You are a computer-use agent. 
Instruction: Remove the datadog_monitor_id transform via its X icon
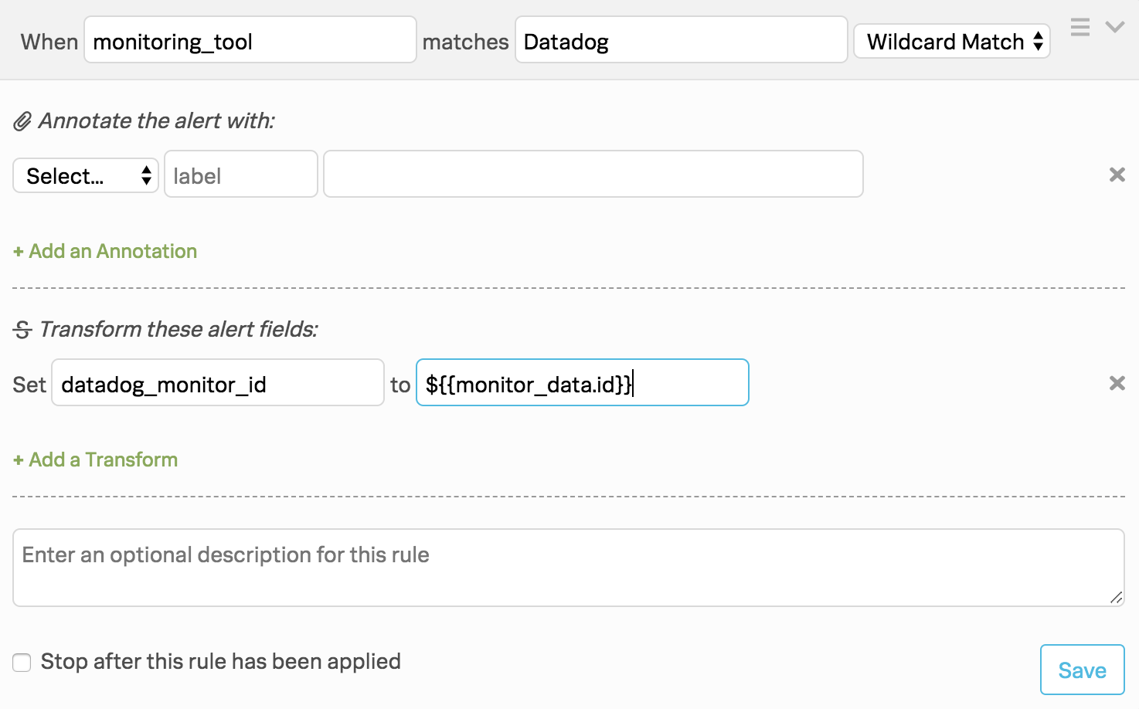tap(1117, 382)
